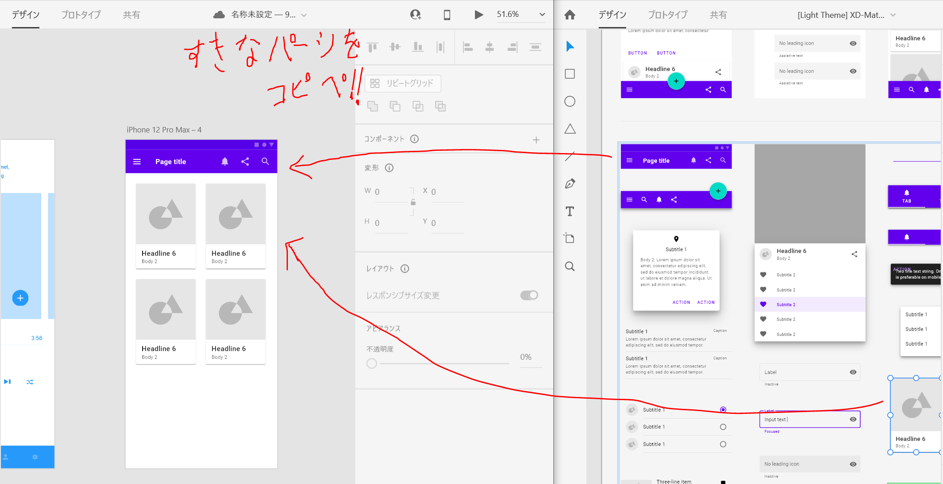Align selection to top edge
Image resolution: width=943 pixels, height=484 pixels.
[x=373, y=47]
